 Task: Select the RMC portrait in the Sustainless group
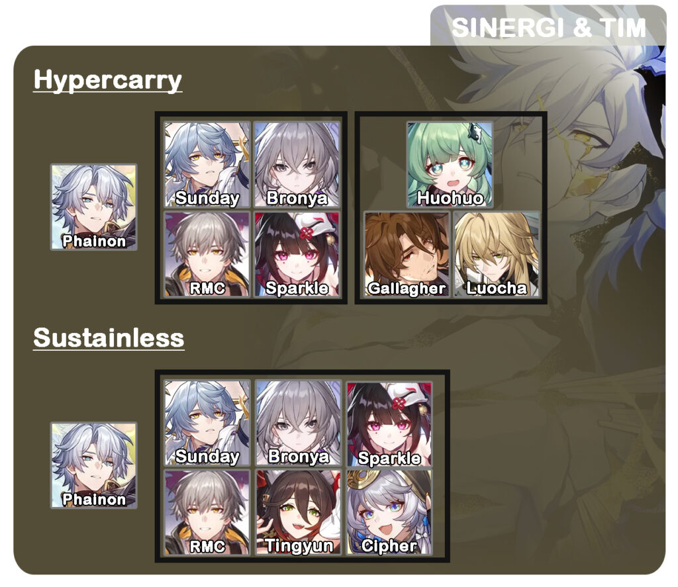[x=207, y=513]
